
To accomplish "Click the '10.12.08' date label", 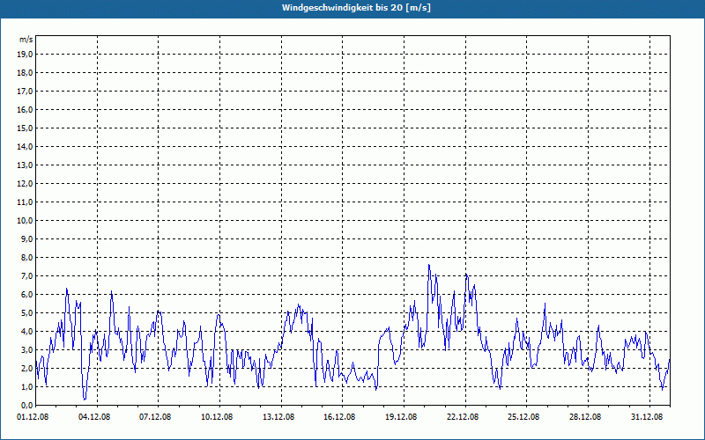I will coord(217,417).
